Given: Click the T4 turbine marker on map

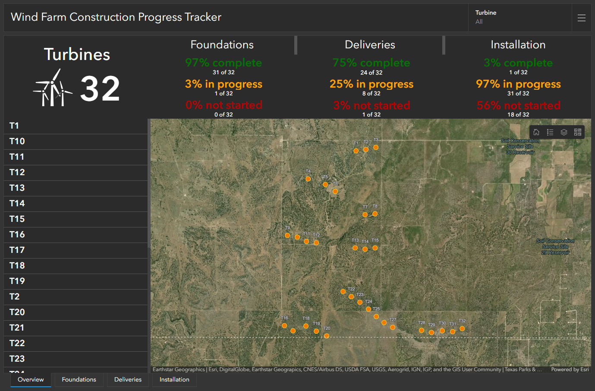Looking at the screenshot, I should 308,179.
